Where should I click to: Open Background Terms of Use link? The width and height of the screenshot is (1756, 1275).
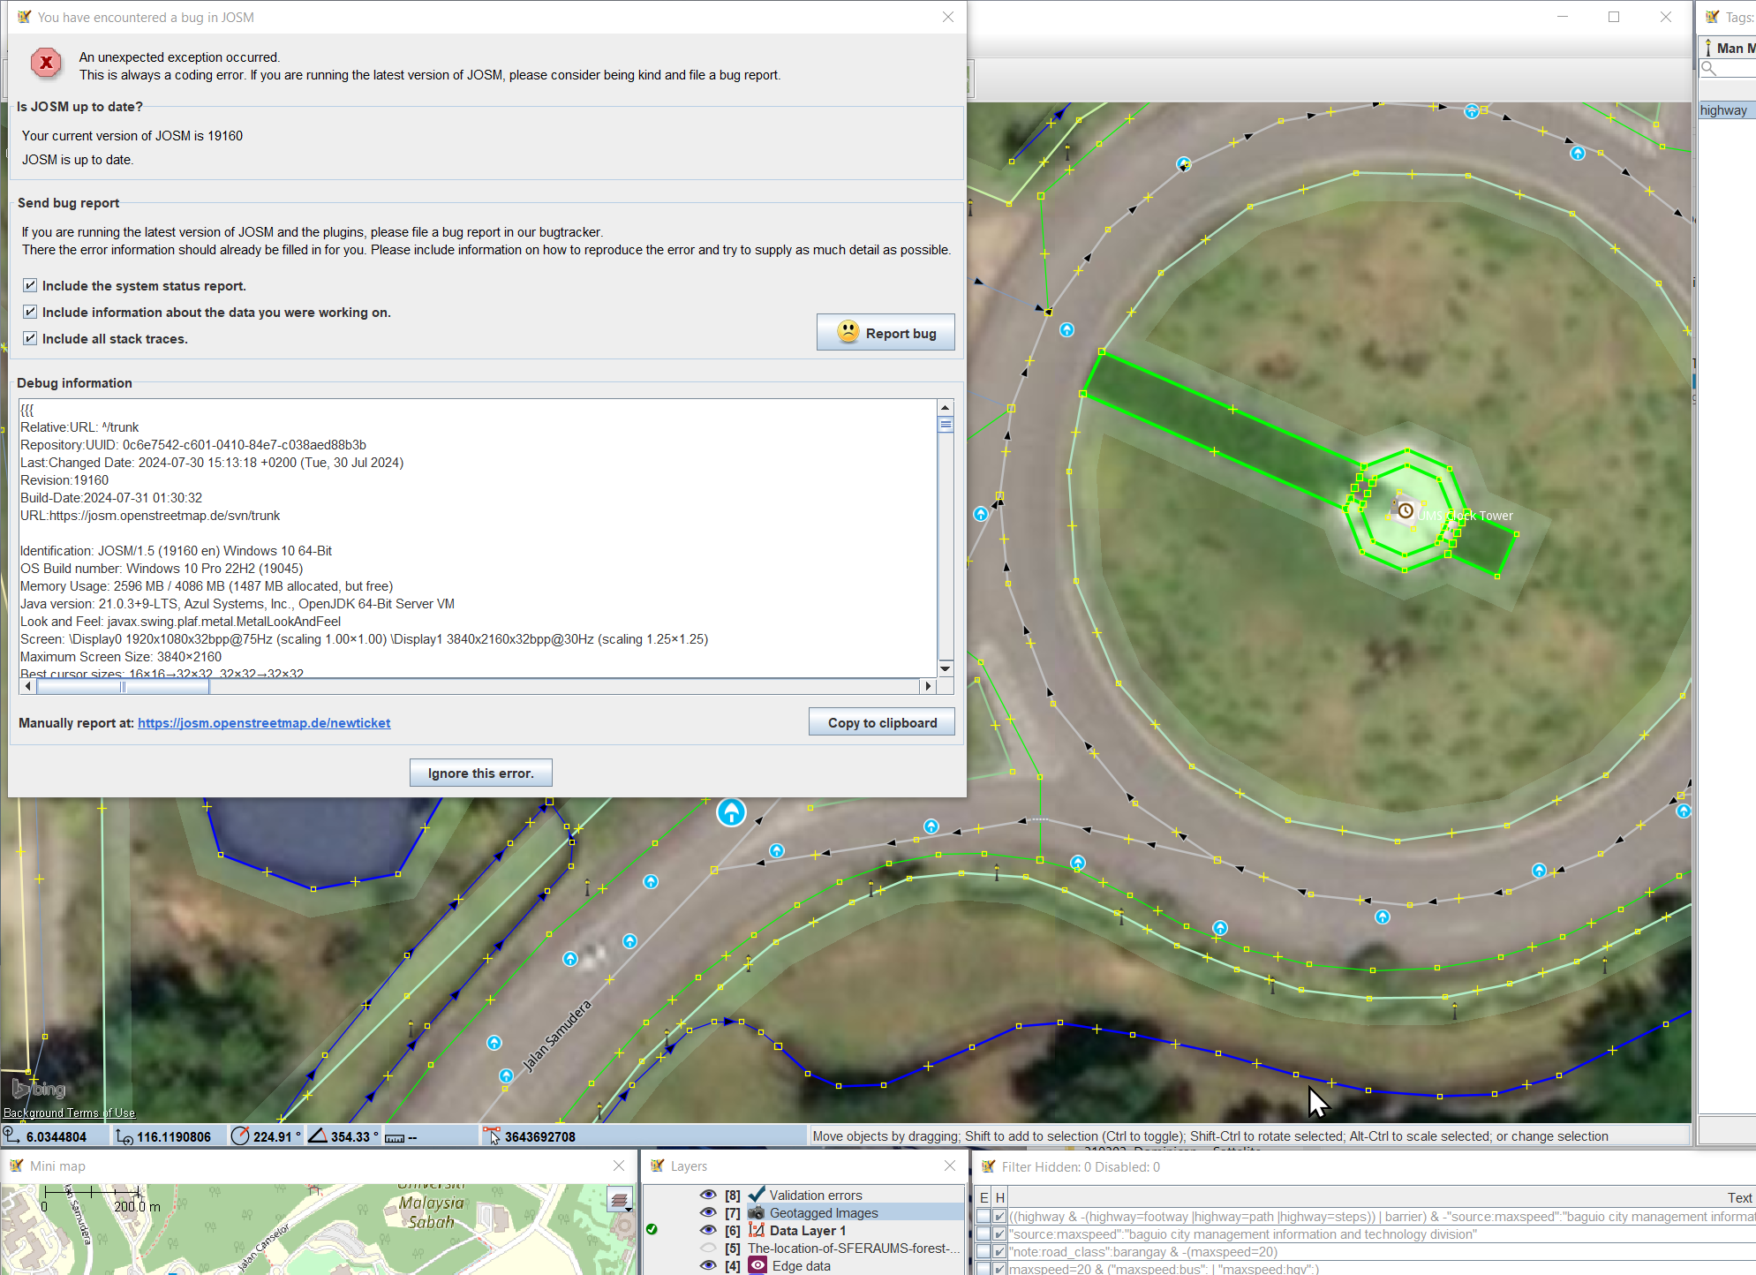69,1113
